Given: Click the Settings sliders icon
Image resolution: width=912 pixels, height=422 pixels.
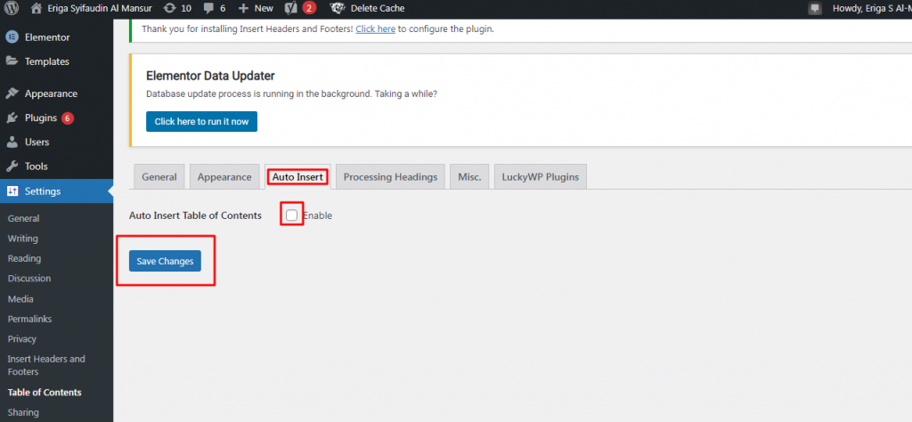Looking at the screenshot, I should (x=12, y=191).
